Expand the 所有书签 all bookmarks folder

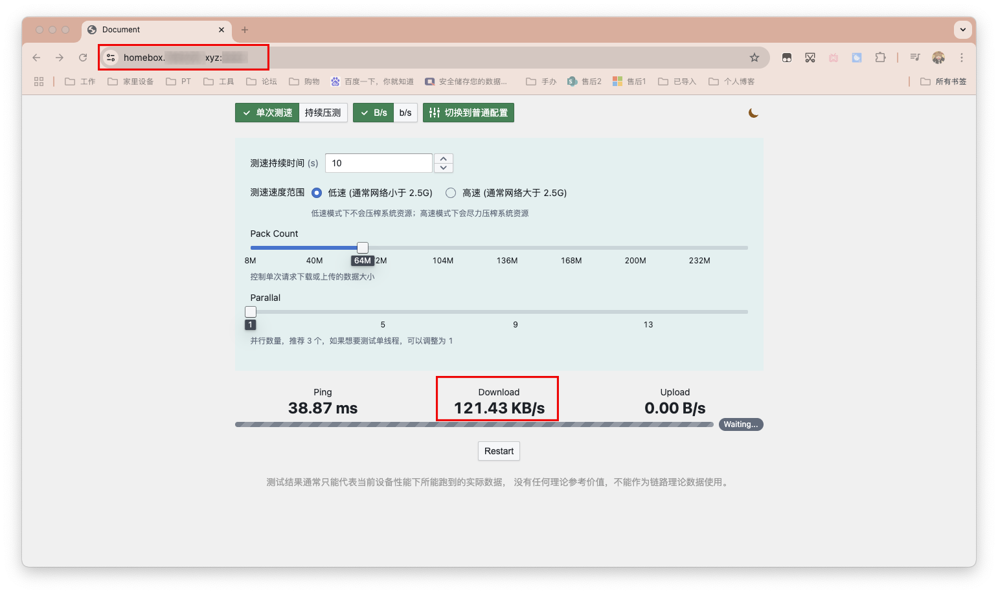pyautogui.click(x=944, y=82)
